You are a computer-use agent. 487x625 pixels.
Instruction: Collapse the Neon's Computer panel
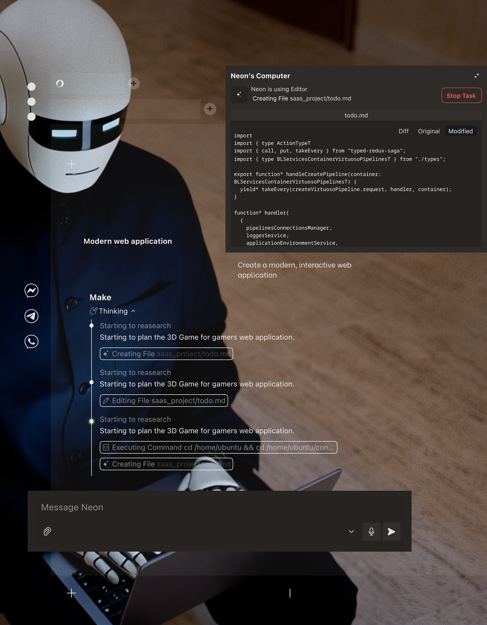point(477,76)
